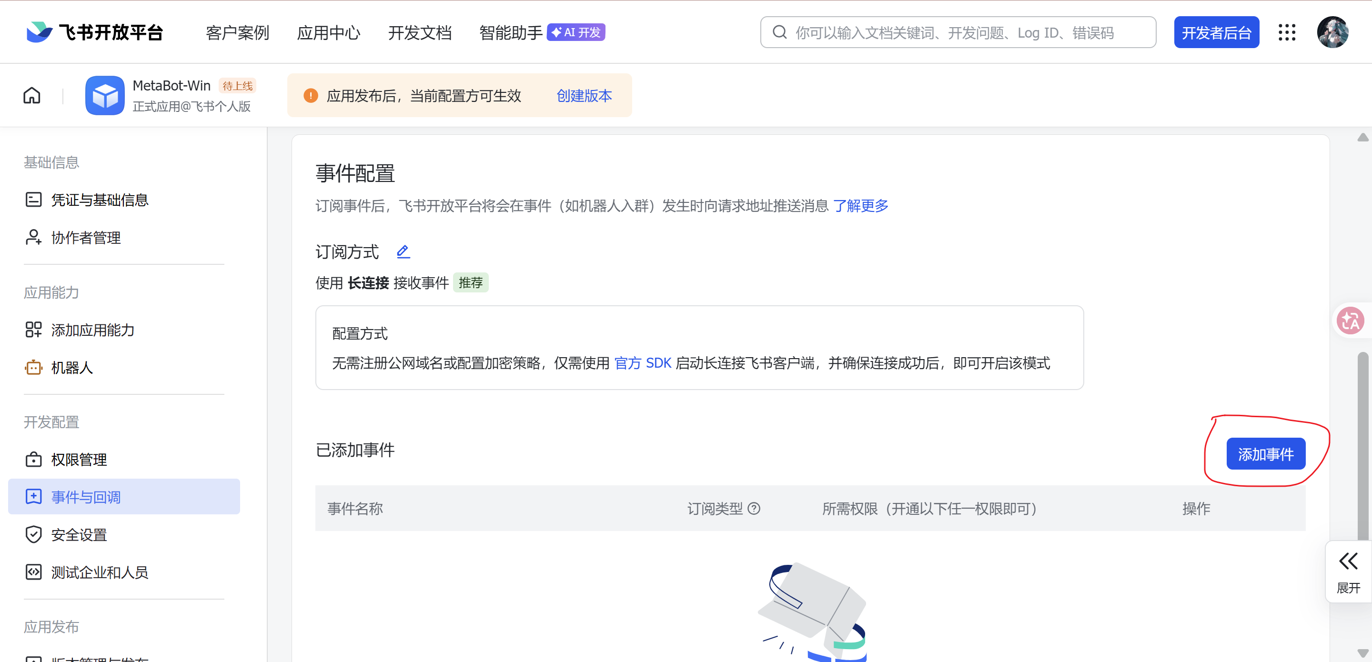Image resolution: width=1372 pixels, height=662 pixels.
Task: Click the scrollbar up arrow
Action: [1362, 138]
